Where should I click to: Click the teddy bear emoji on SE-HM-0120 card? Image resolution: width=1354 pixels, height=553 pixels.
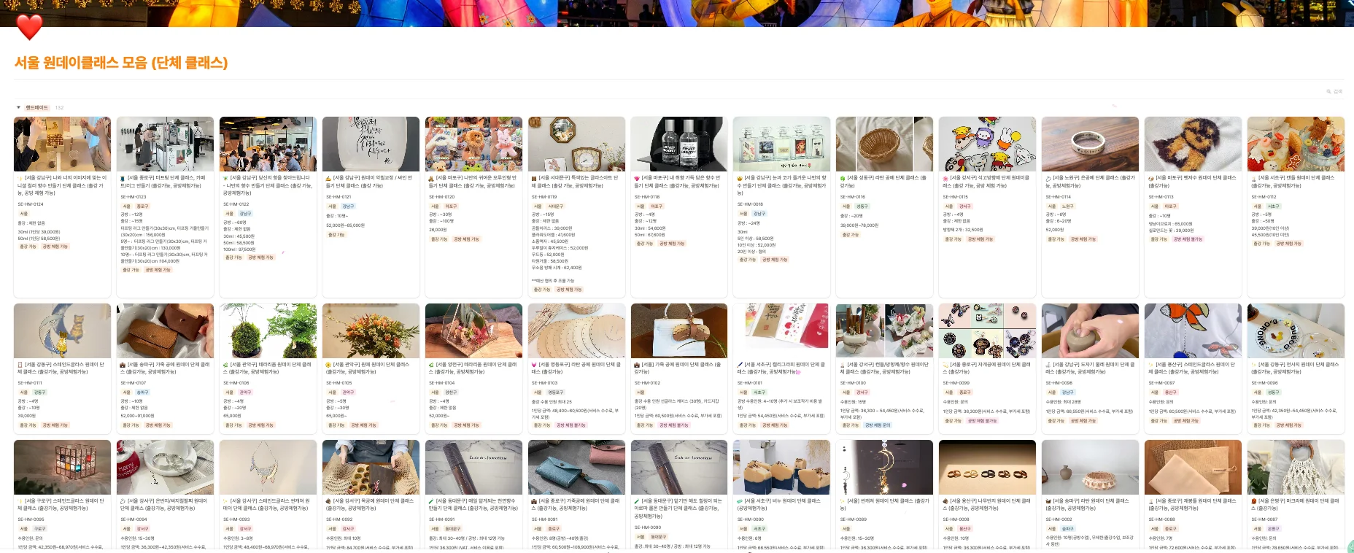point(431,178)
